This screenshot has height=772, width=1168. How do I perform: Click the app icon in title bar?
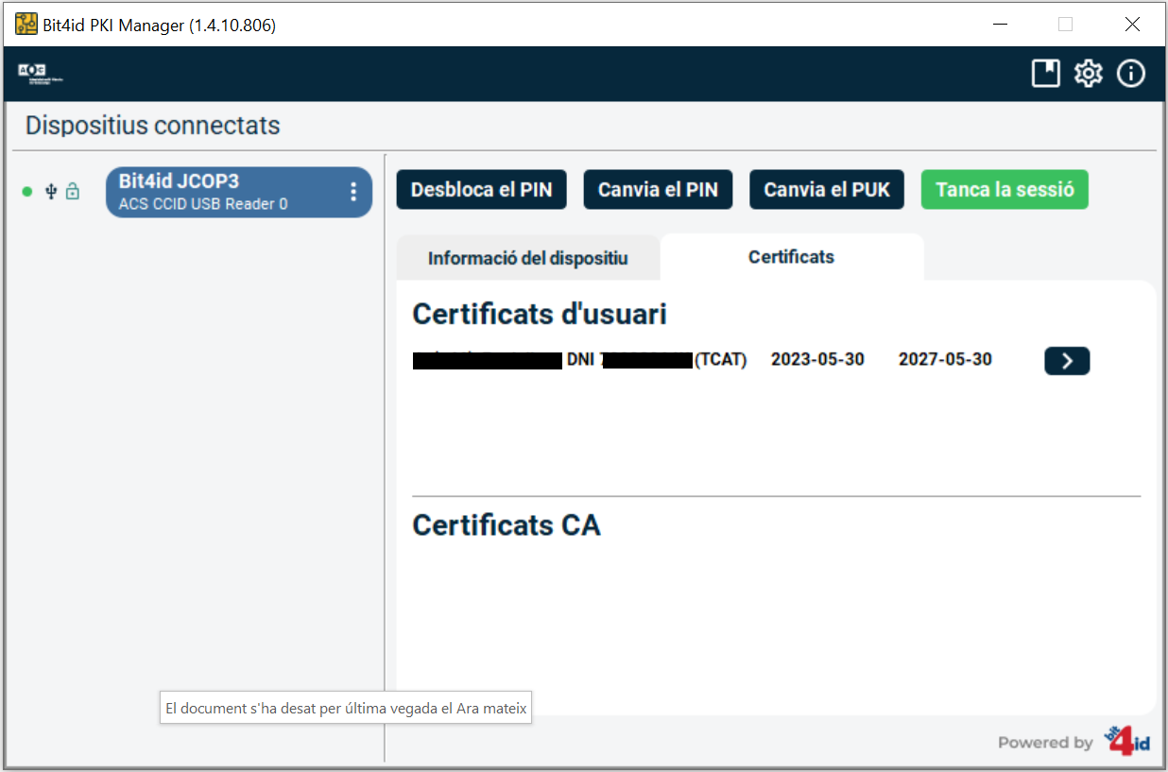[x=26, y=25]
